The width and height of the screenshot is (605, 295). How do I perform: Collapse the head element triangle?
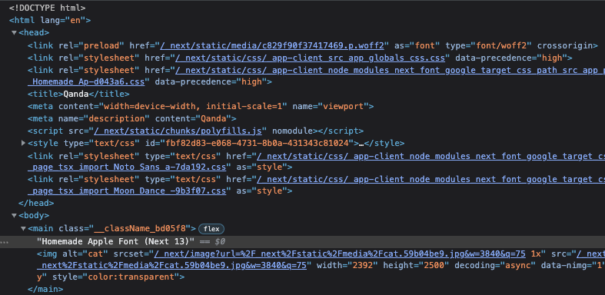coord(15,33)
